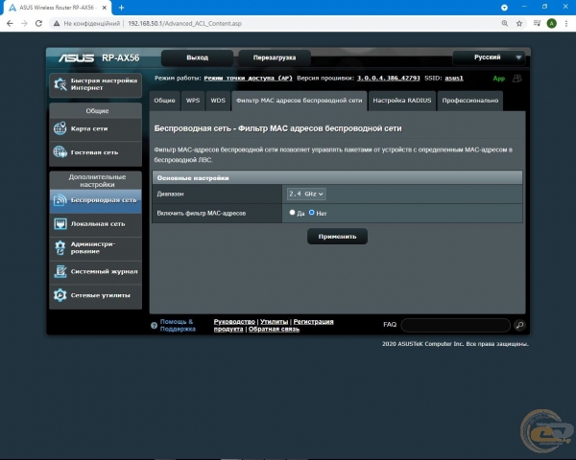Switch to the Общие tab
Image resolution: width=576 pixels, height=460 pixels.
[x=164, y=101]
